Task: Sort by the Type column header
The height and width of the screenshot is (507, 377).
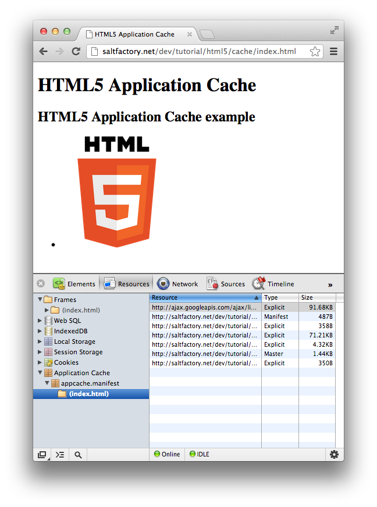Action: [280, 297]
